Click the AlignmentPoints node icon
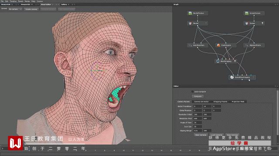 247,45
